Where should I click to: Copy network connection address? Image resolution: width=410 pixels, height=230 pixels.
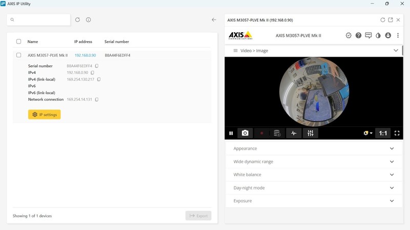(x=97, y=99)
